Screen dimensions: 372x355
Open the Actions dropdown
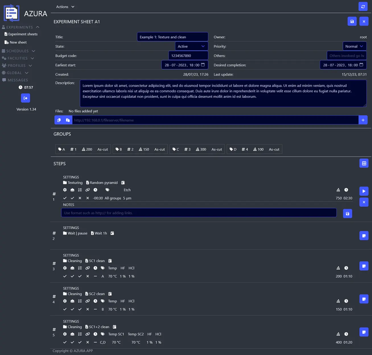(65, 7)
